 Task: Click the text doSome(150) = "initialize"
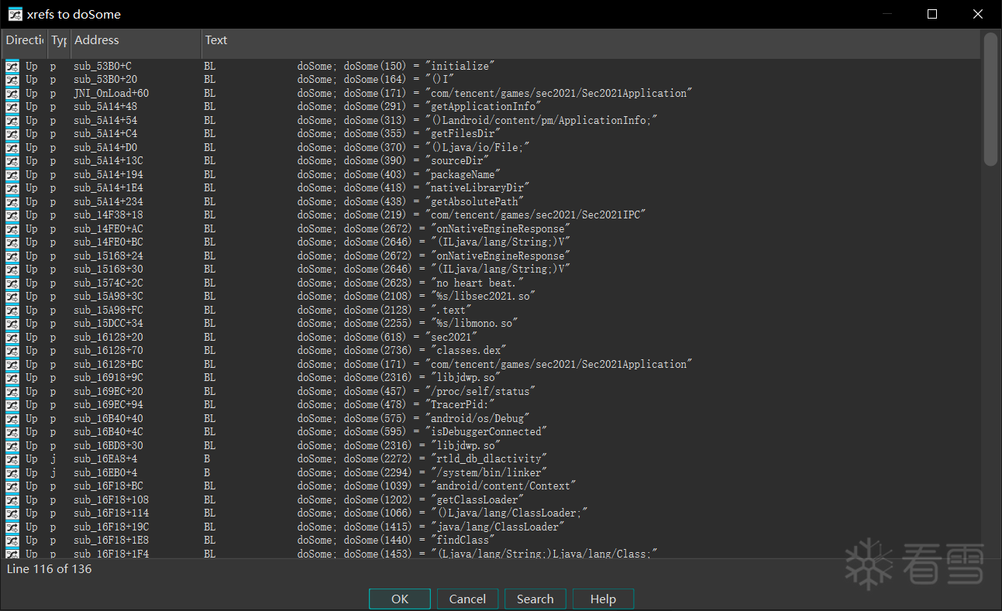(419, 67)
